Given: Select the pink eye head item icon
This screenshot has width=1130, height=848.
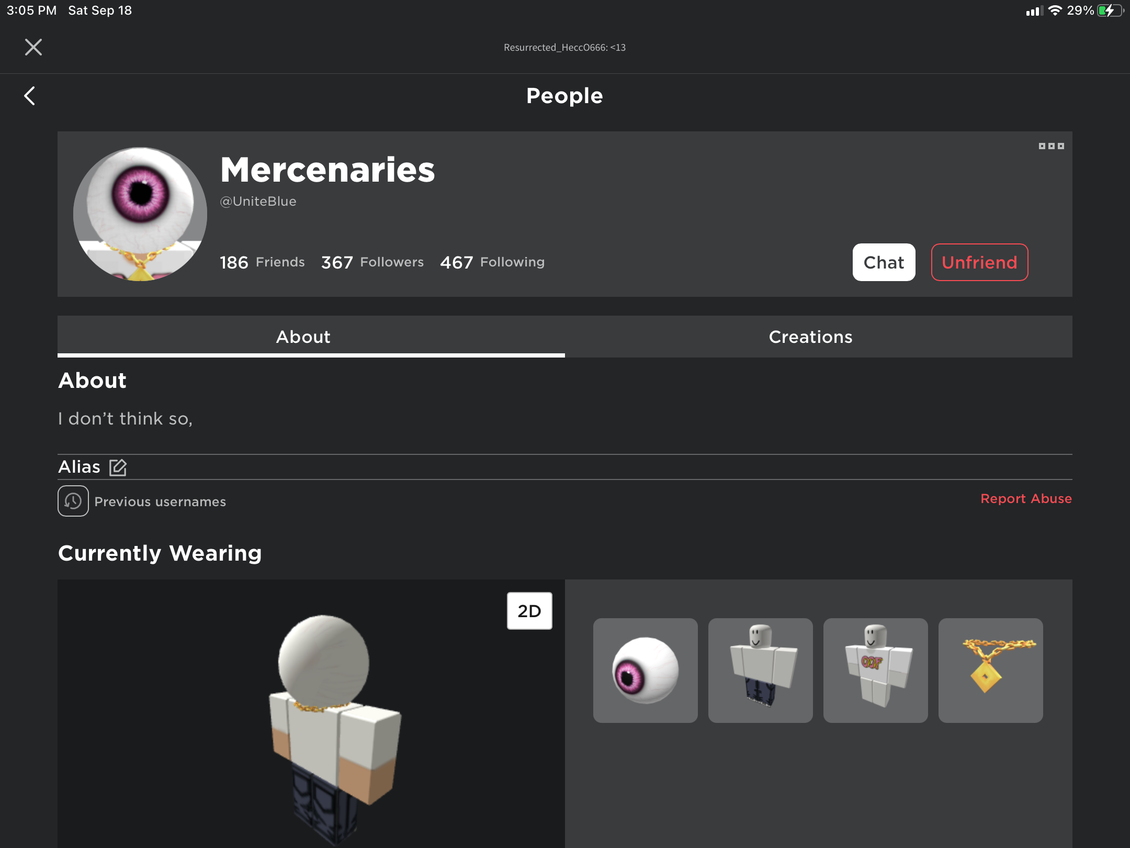Looking at the screenshot, I should 644,671.
